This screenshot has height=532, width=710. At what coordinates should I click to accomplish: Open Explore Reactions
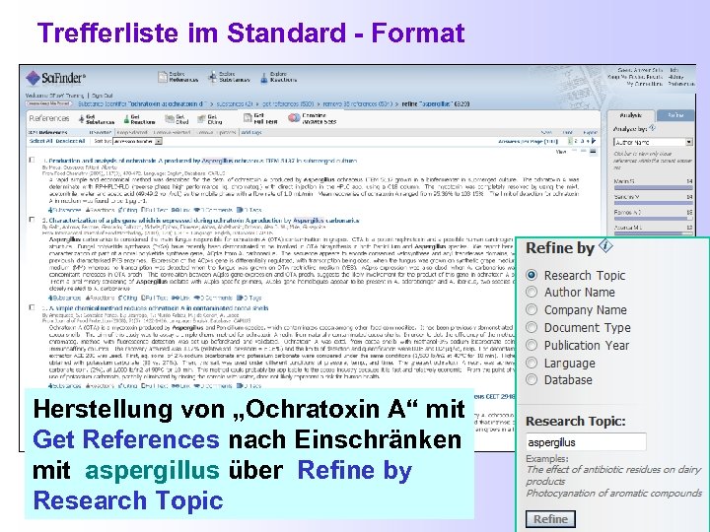click(x=279, y=77)
